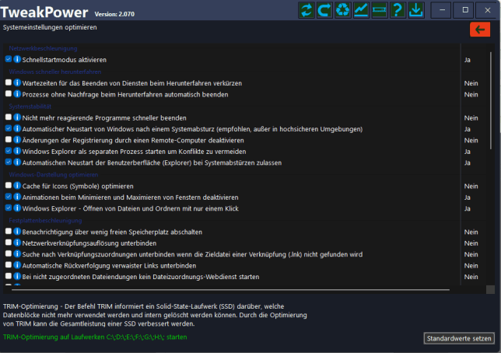Image resolution: width=501 pixels, height=353 pixels.
Task: Click the help question mark icon
Action: coord(398,10)
